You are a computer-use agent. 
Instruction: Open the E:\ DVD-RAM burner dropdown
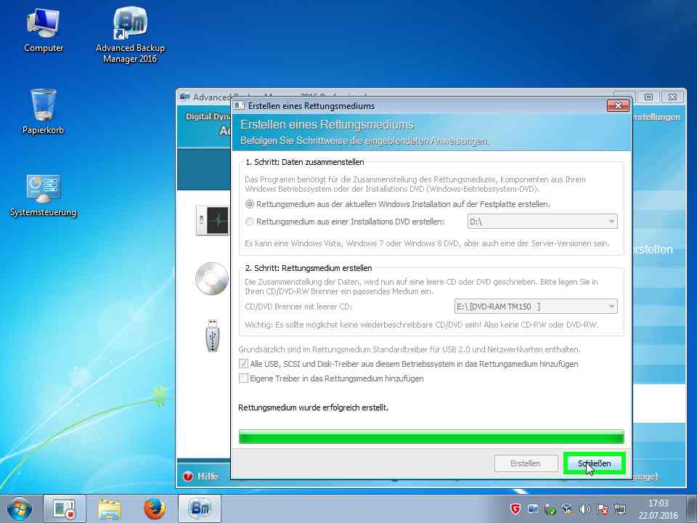536,307
